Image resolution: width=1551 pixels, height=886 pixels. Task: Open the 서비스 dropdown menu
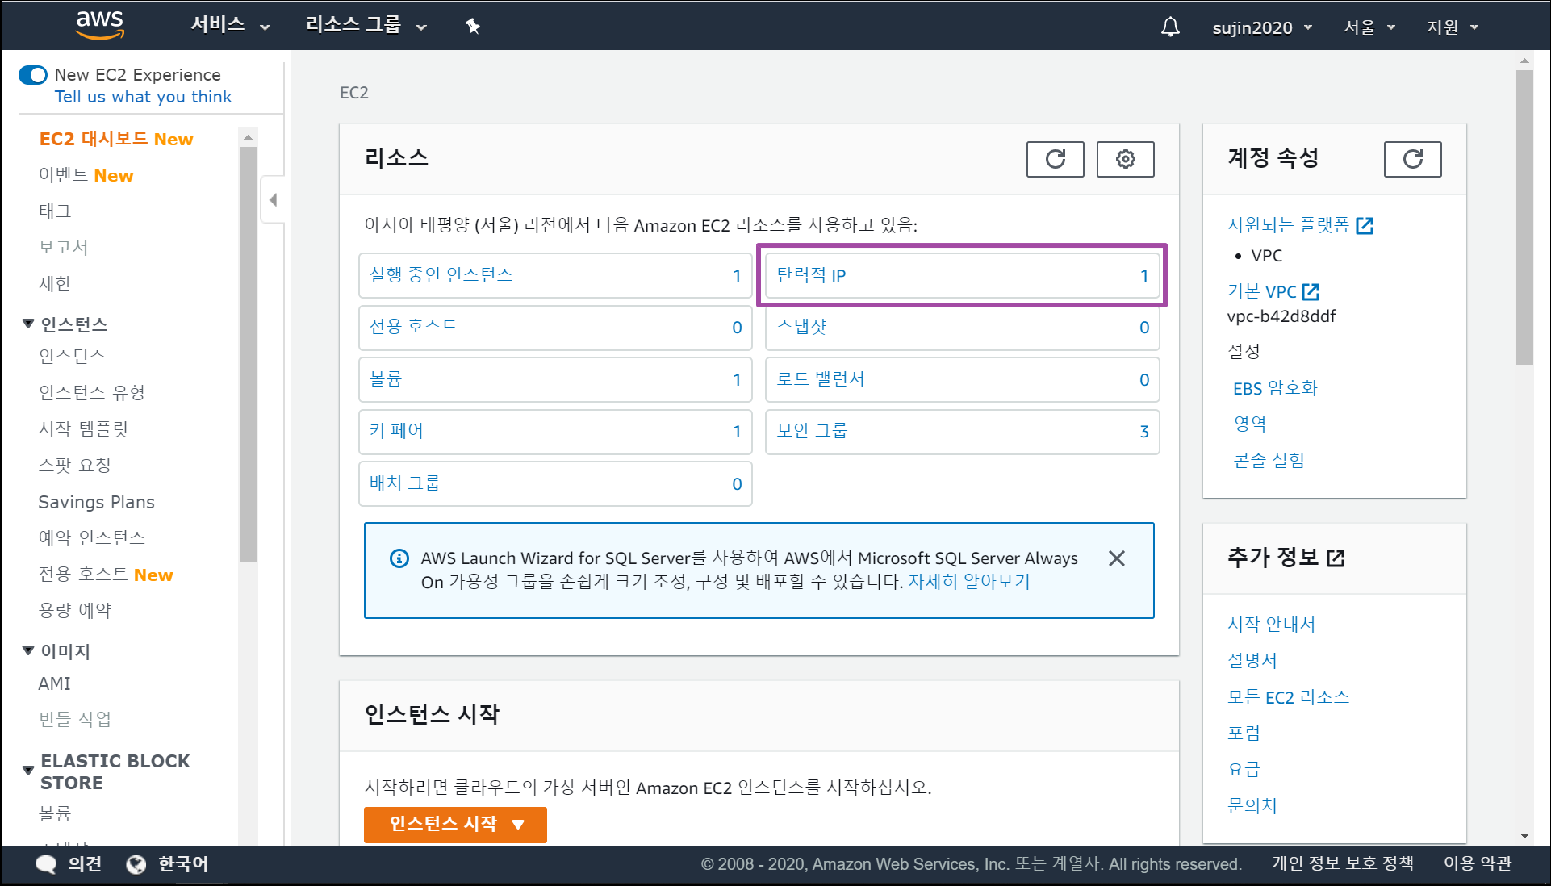tap(230, 25)
